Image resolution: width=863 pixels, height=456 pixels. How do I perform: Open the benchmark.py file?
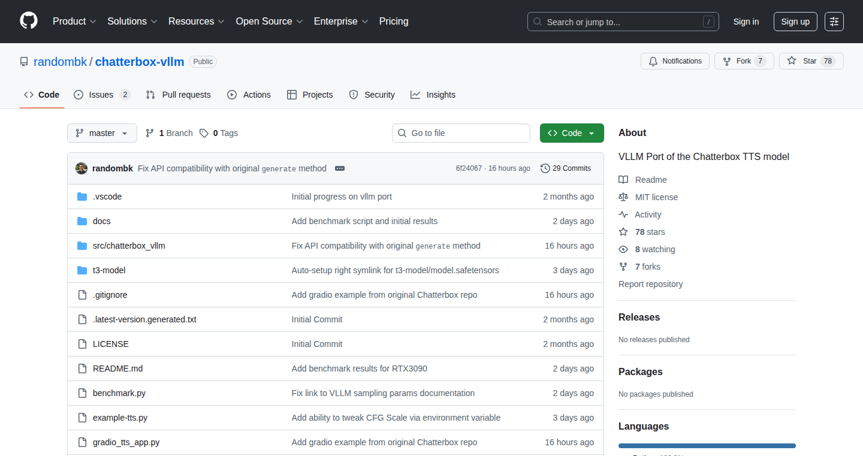[119, 393]
